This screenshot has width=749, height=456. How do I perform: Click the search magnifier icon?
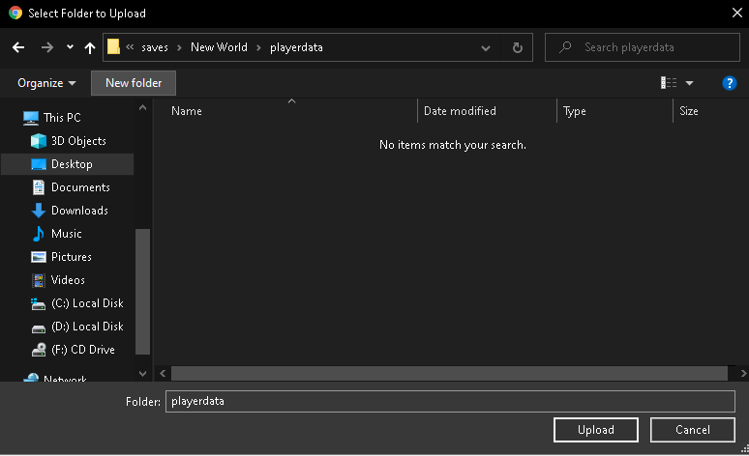565,46
